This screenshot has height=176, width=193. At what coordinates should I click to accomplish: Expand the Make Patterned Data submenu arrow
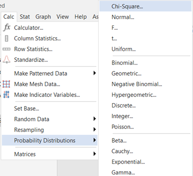click(x=94, y=73)
